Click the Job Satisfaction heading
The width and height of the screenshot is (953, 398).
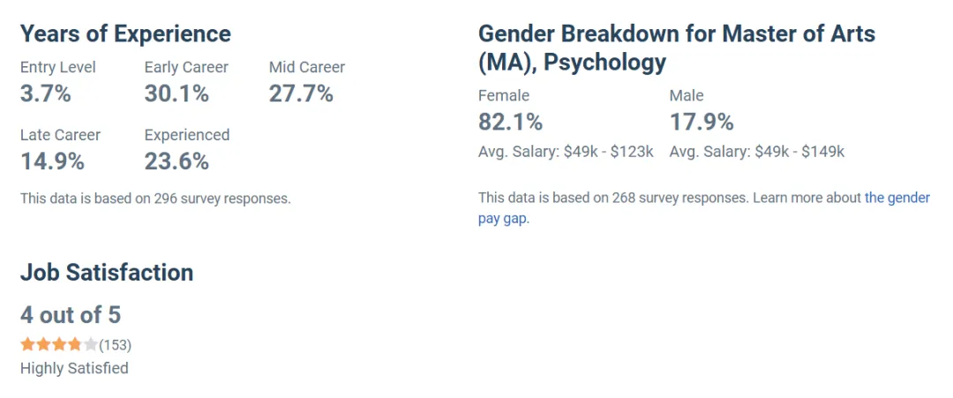107,272
